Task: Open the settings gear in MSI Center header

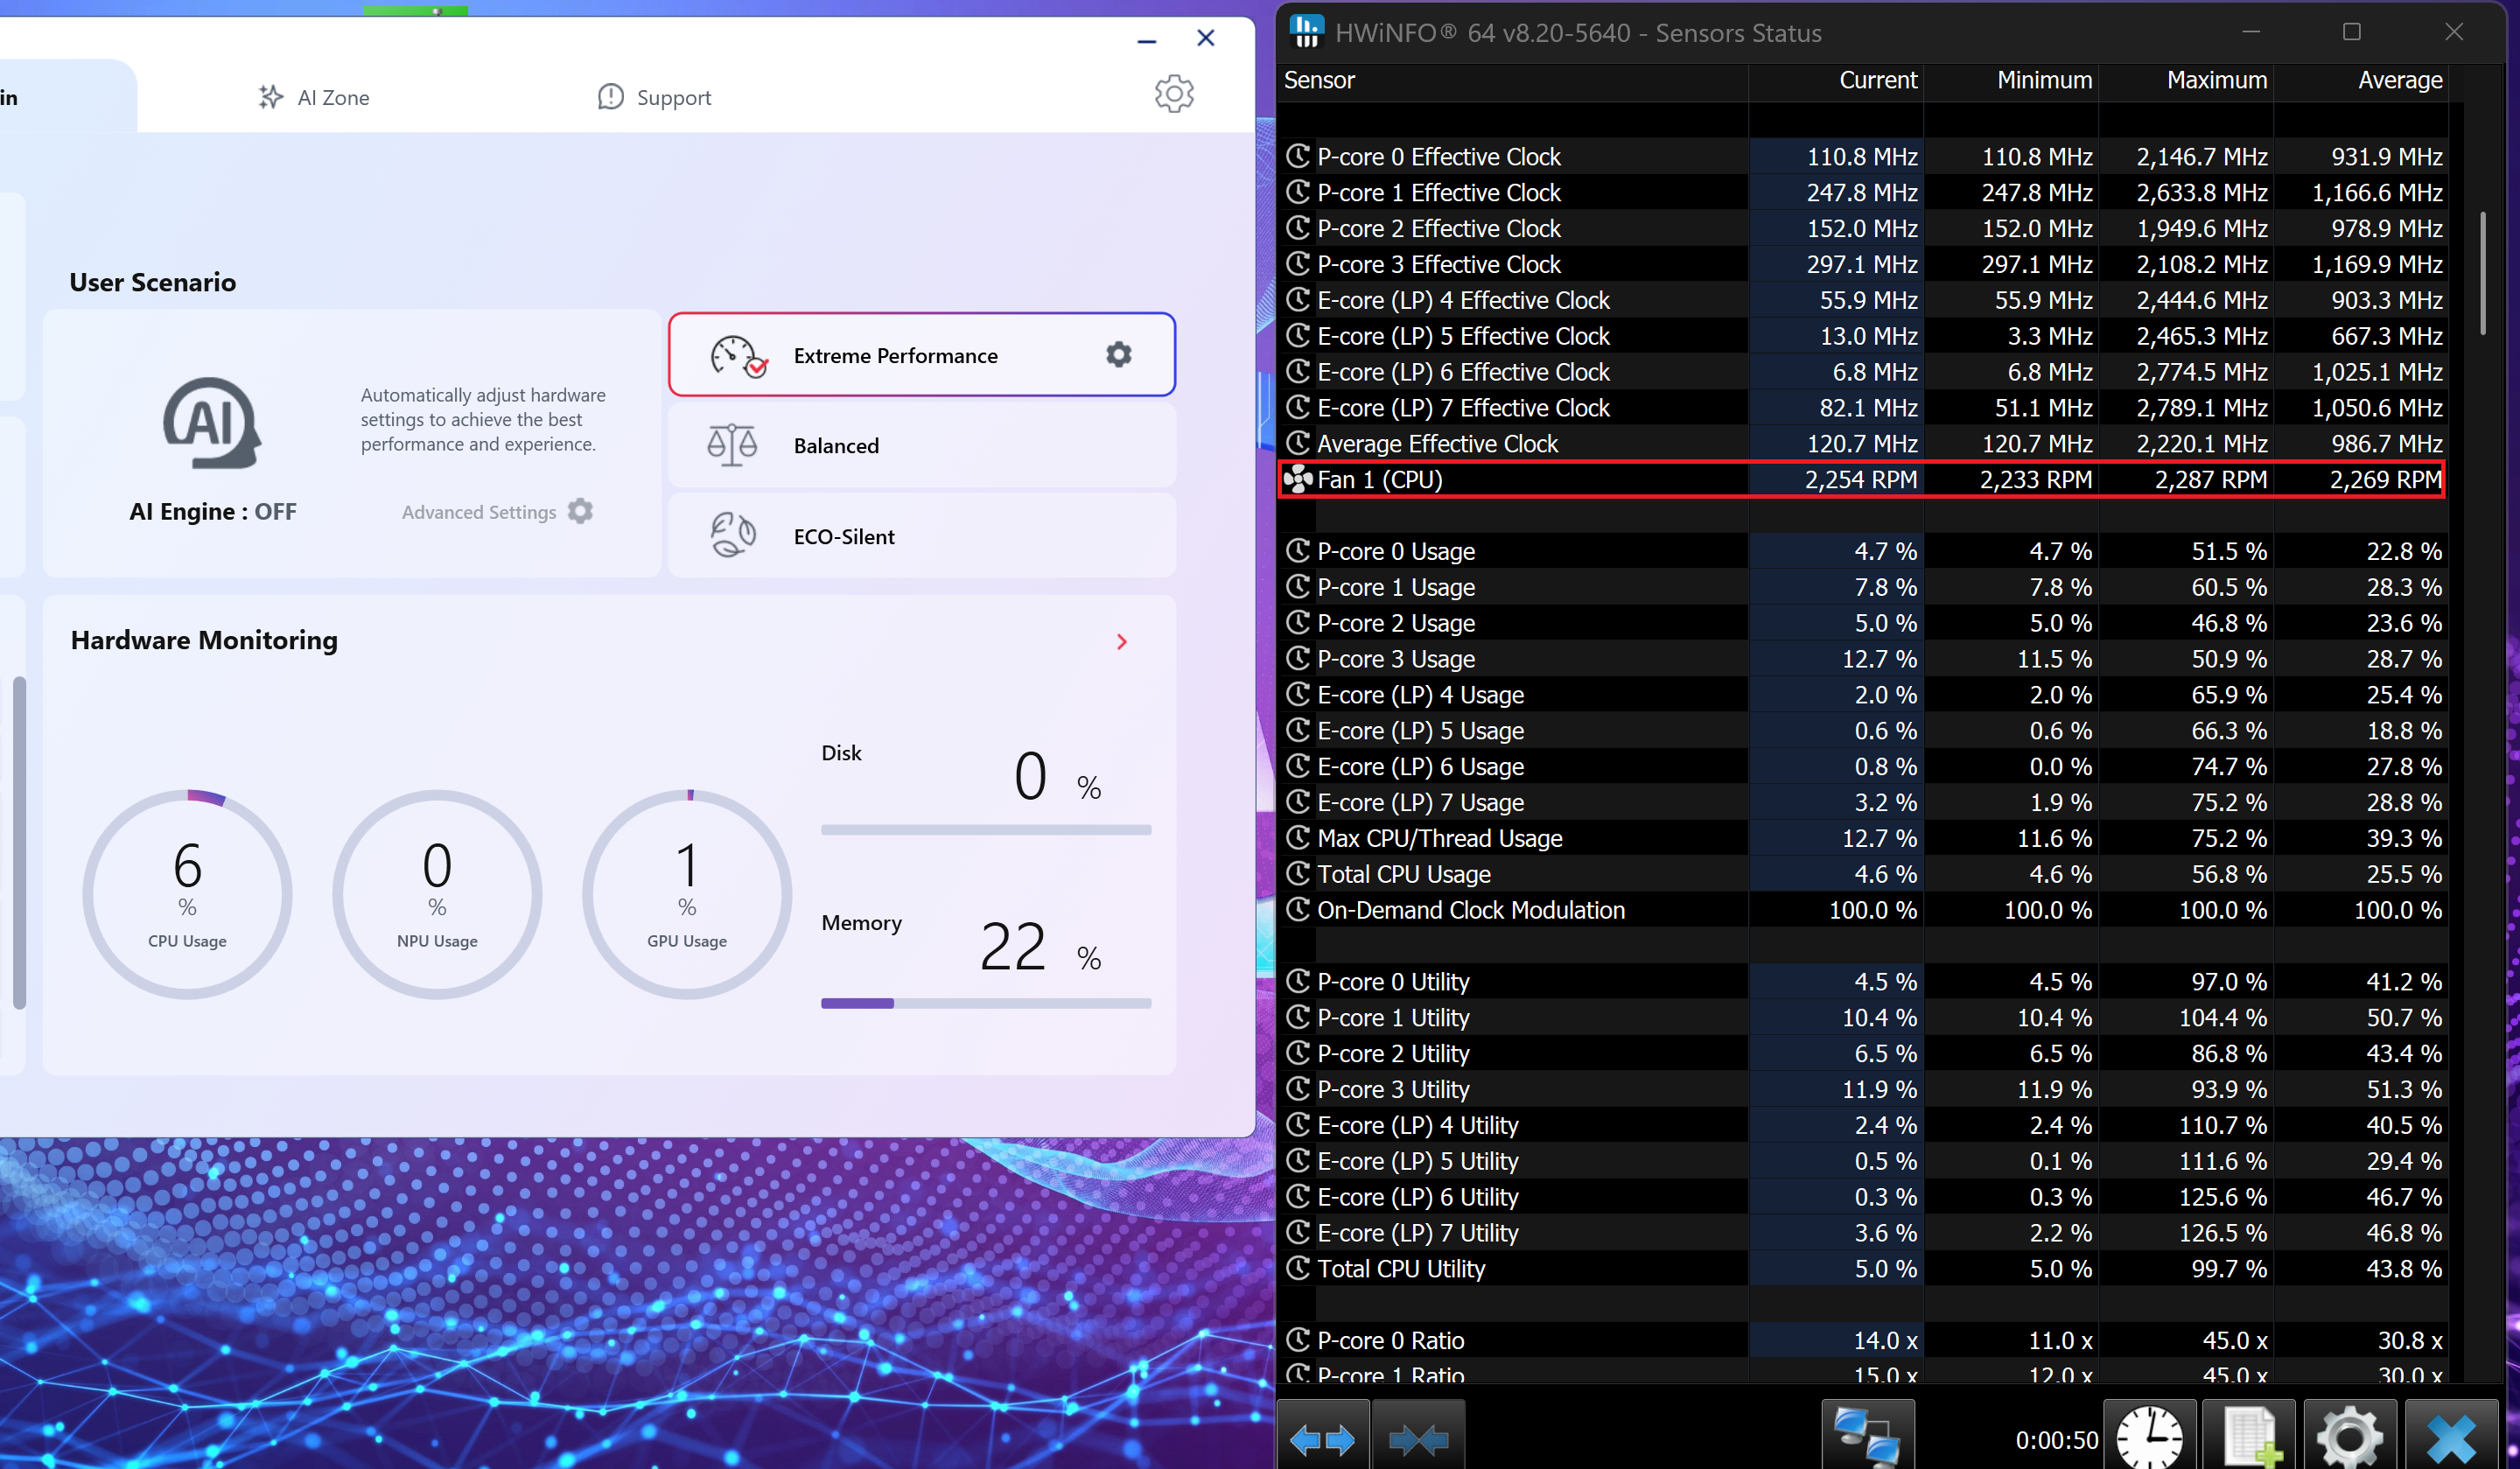Action: pyautogui.click(x=1174, y=94)
